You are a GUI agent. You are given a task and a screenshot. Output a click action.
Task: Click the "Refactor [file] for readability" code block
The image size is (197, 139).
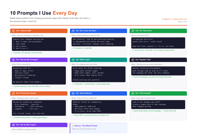[x=98, y=107]
